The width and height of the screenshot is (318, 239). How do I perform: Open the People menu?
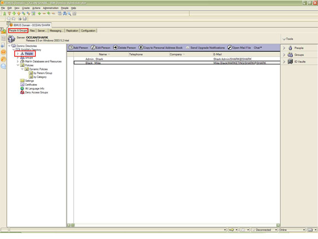(65, 8)
